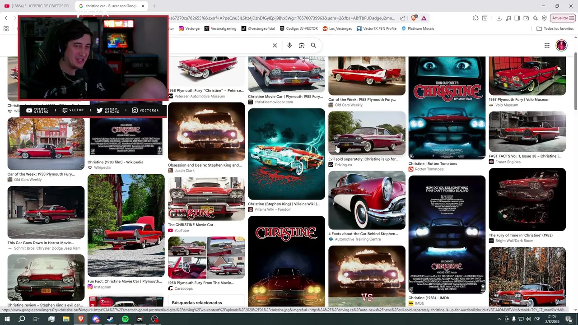This screenshot has width=578, height=325.
Task: Open the Windows Start menu
Action: tap(7, 319)
